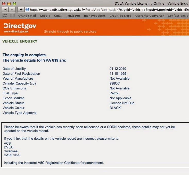The height and width of the screenshot is (175, 189).
Task: Click the Fuel Type label
Action: click(10, 93)
